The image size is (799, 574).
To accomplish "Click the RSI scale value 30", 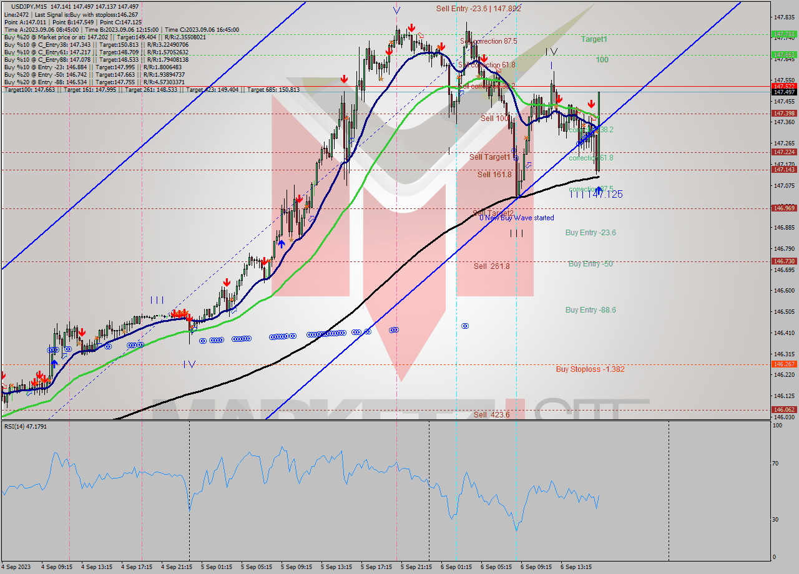I will click(x=776, y=519).
